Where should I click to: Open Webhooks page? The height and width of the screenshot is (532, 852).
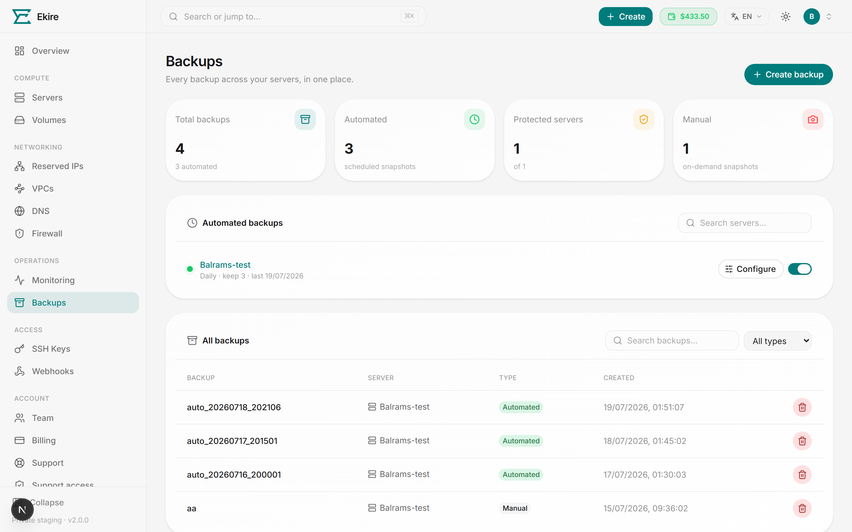pyautogui.click(x=73, y=371)
